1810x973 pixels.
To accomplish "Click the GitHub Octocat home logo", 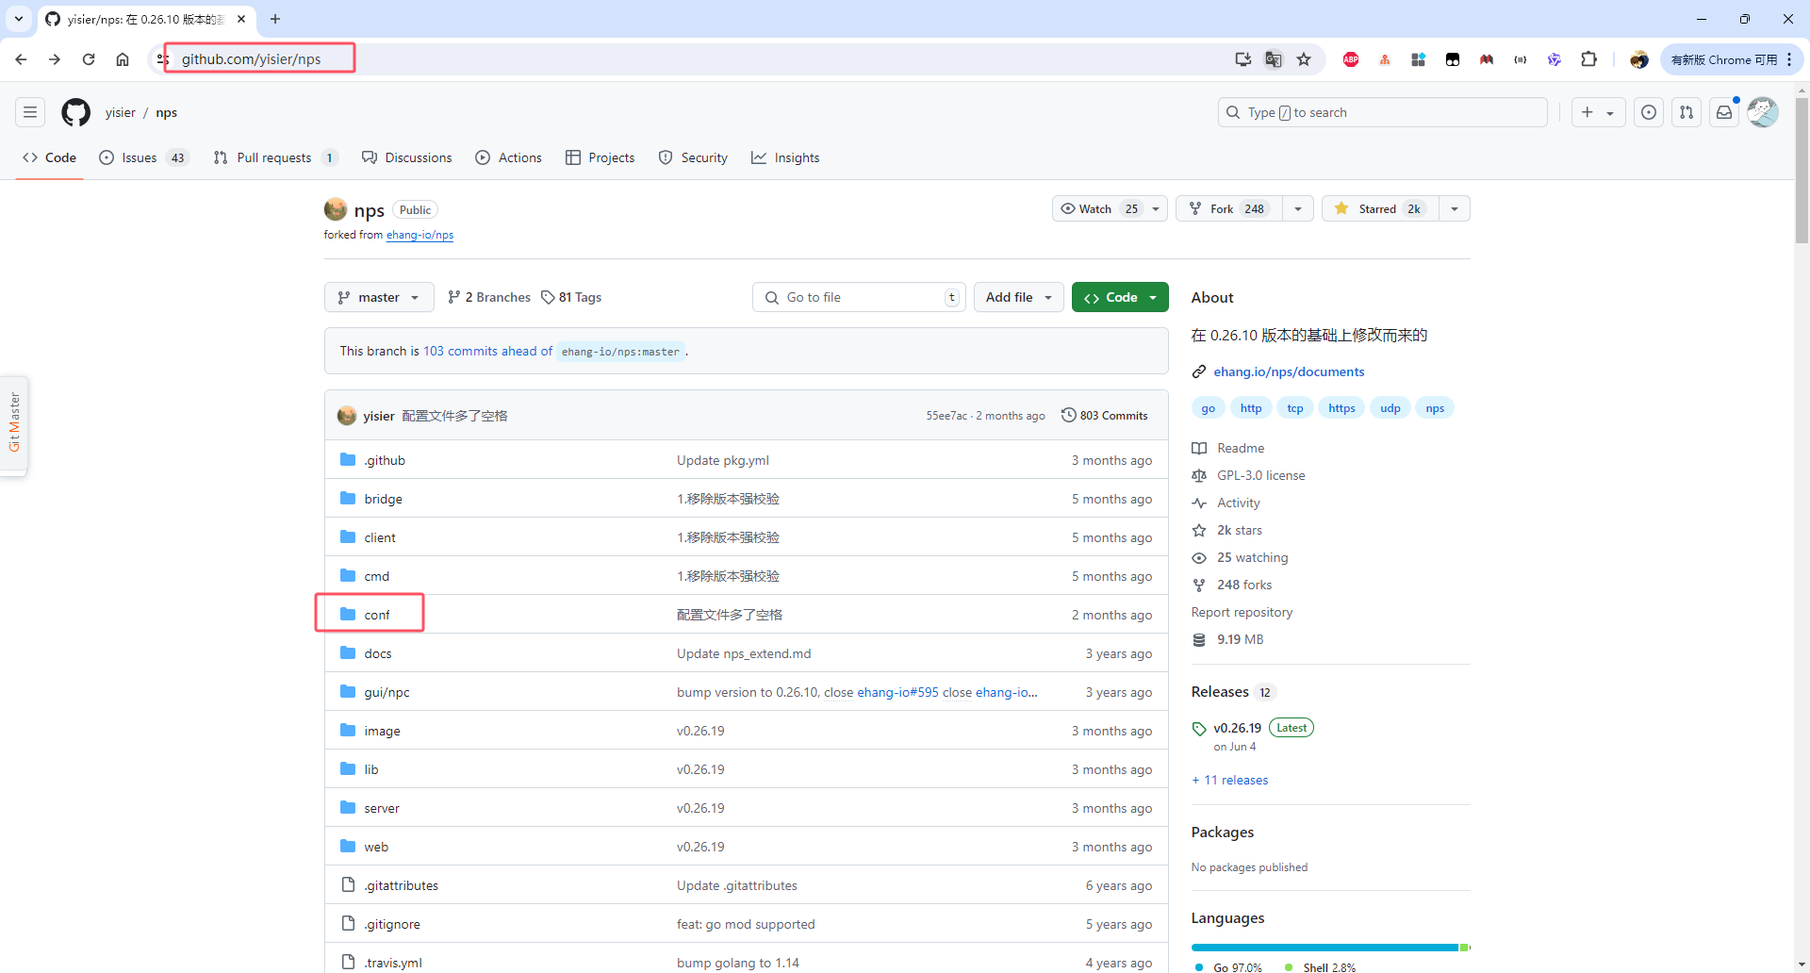I will click(75, 112).
